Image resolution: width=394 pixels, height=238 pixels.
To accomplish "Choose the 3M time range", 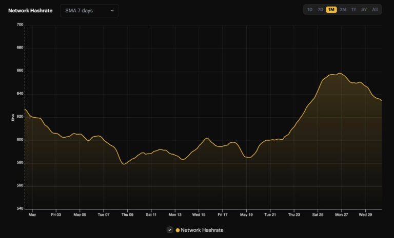I will click(x=343, y=10).
